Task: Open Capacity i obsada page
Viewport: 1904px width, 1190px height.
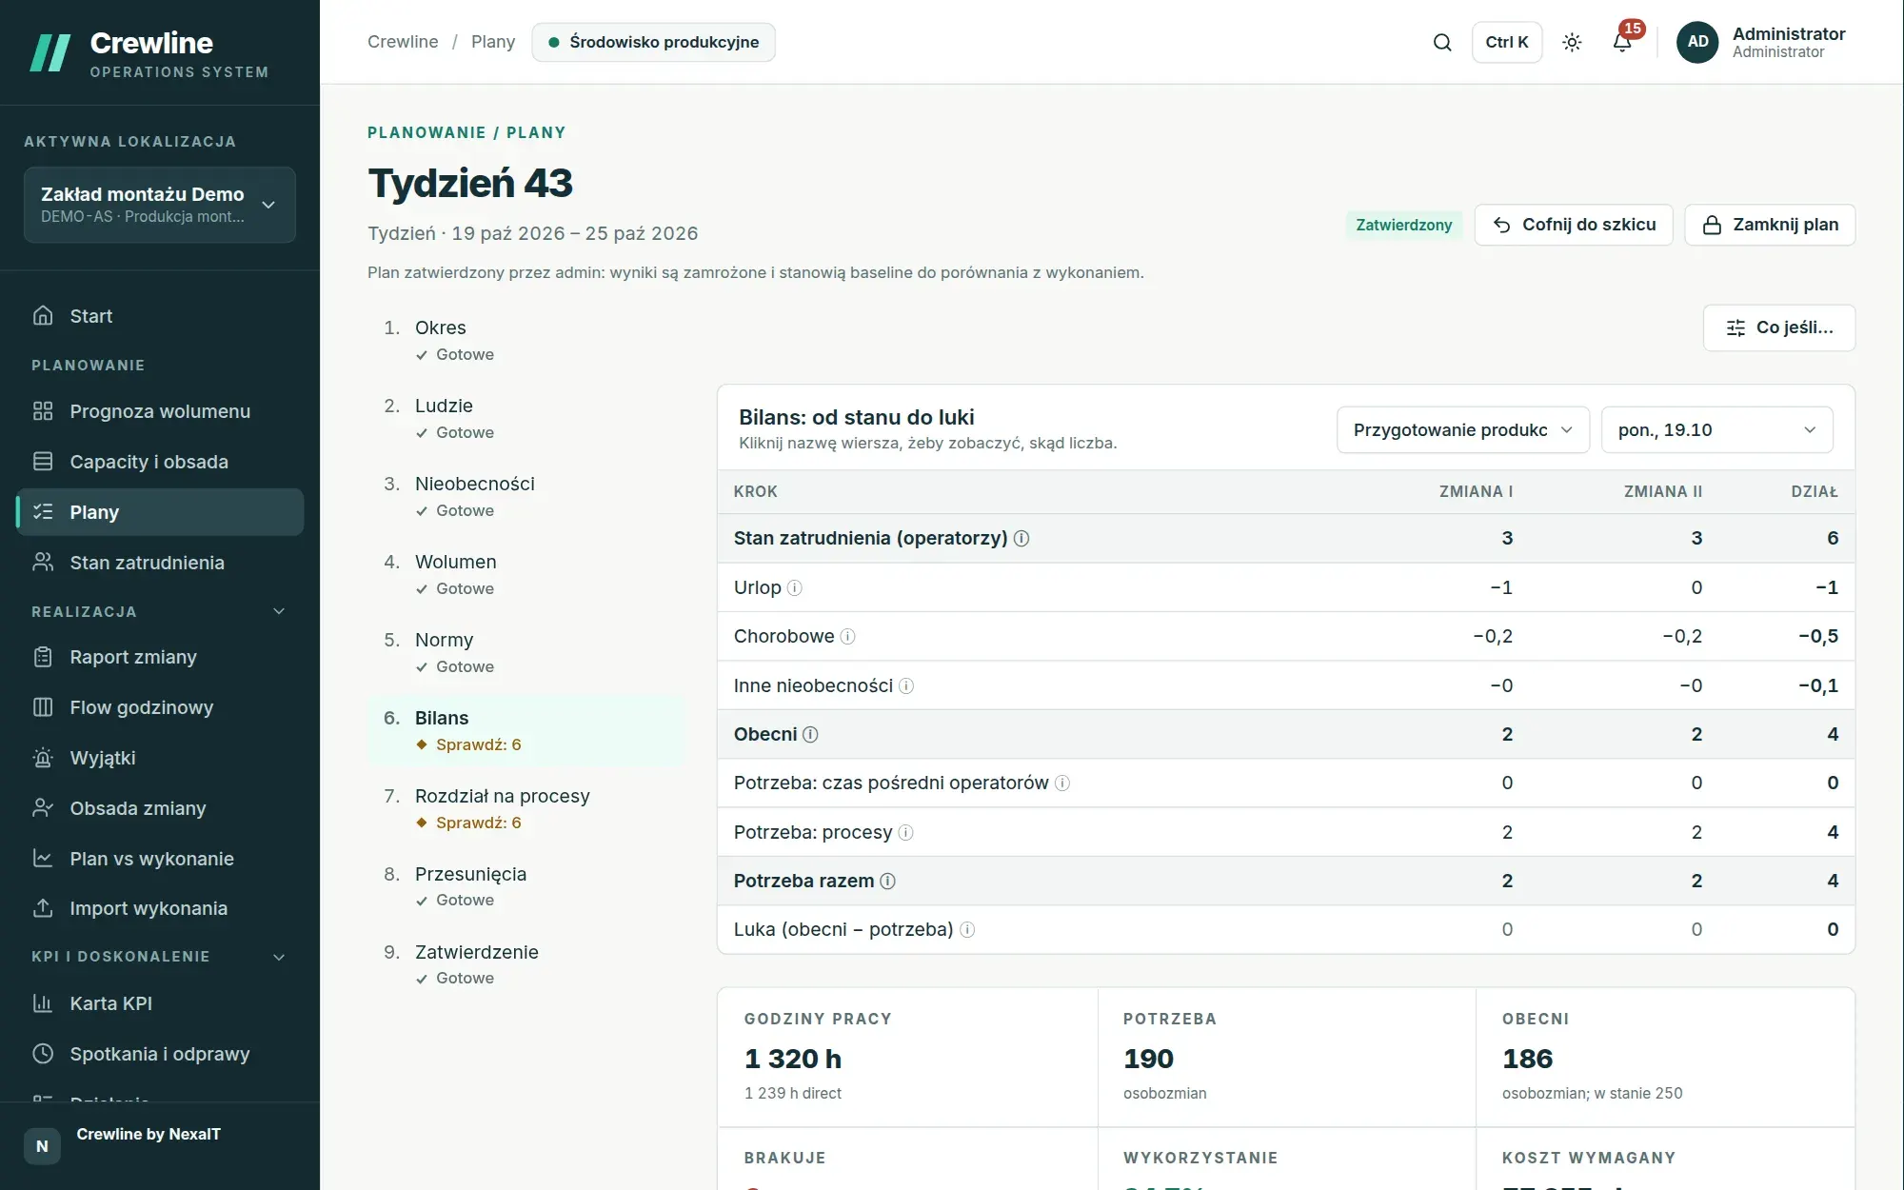Action: coord(160,462)
